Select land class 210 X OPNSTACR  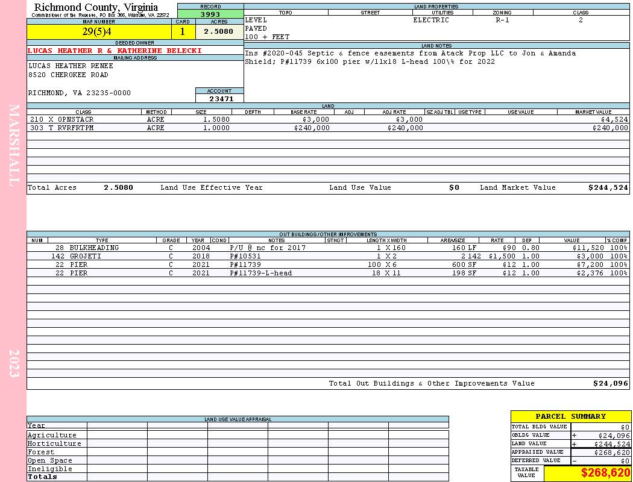pyautogui.click(x=61, y=120)
